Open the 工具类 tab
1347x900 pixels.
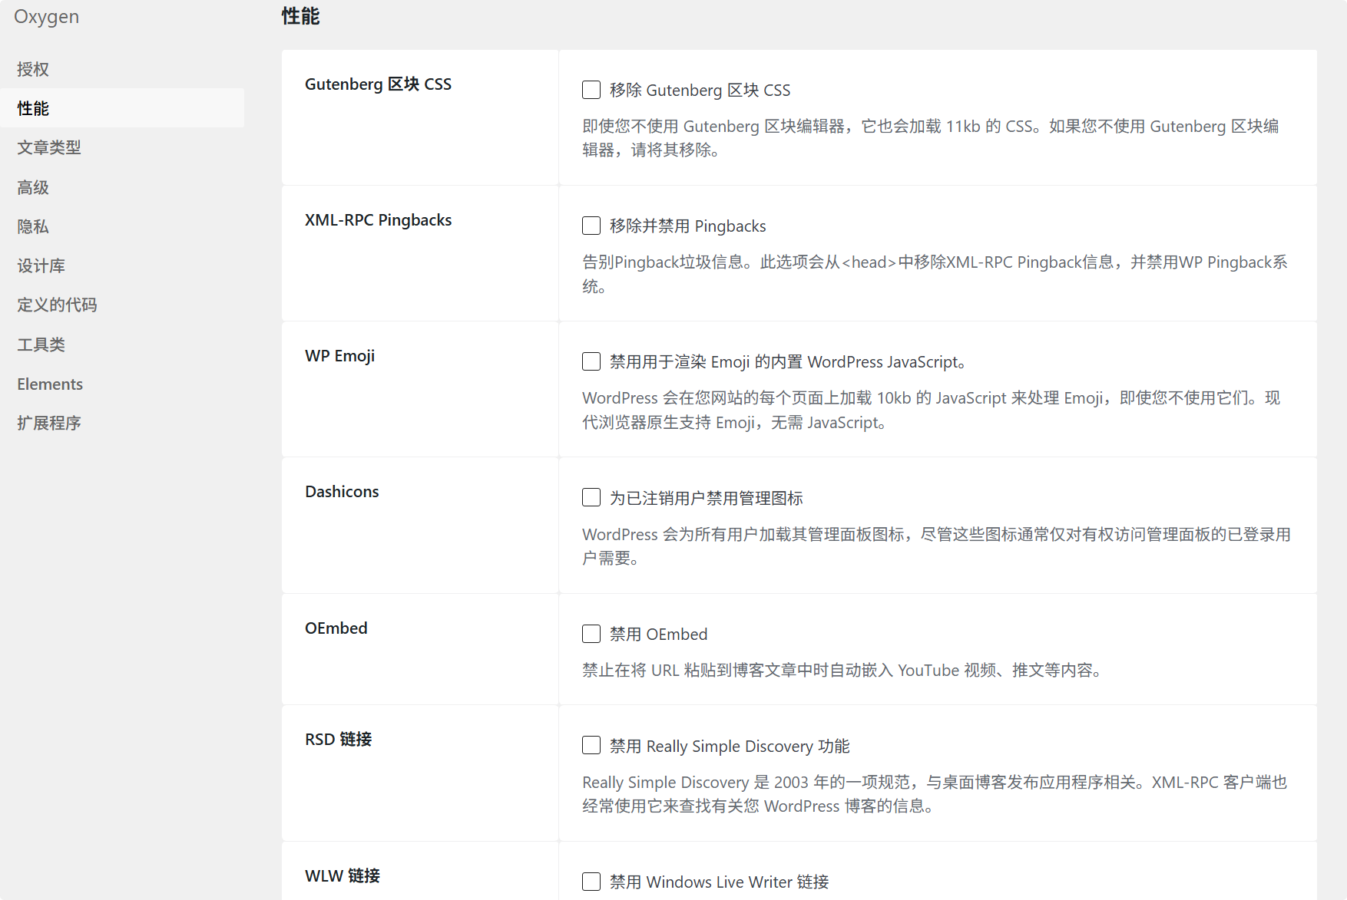(x=122, y=345)
